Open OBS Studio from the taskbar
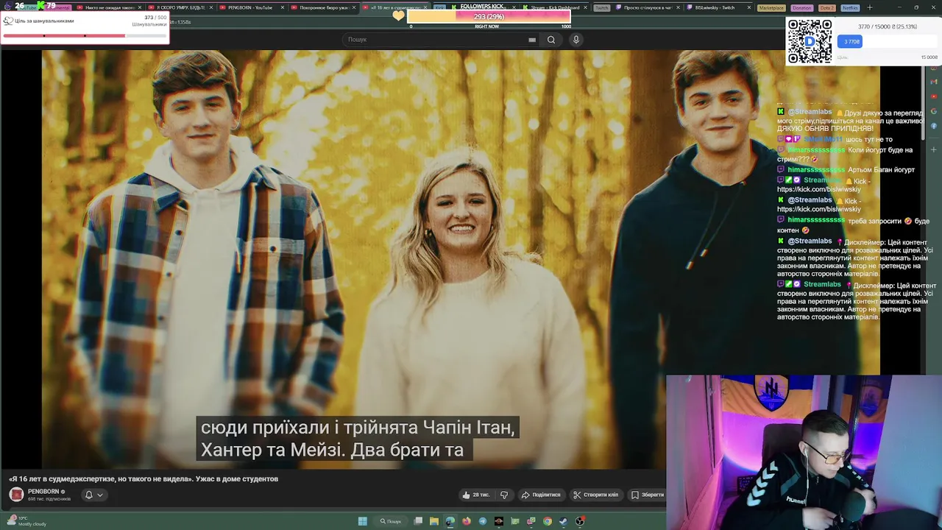 pyautogui.click(x=579, y=521)
